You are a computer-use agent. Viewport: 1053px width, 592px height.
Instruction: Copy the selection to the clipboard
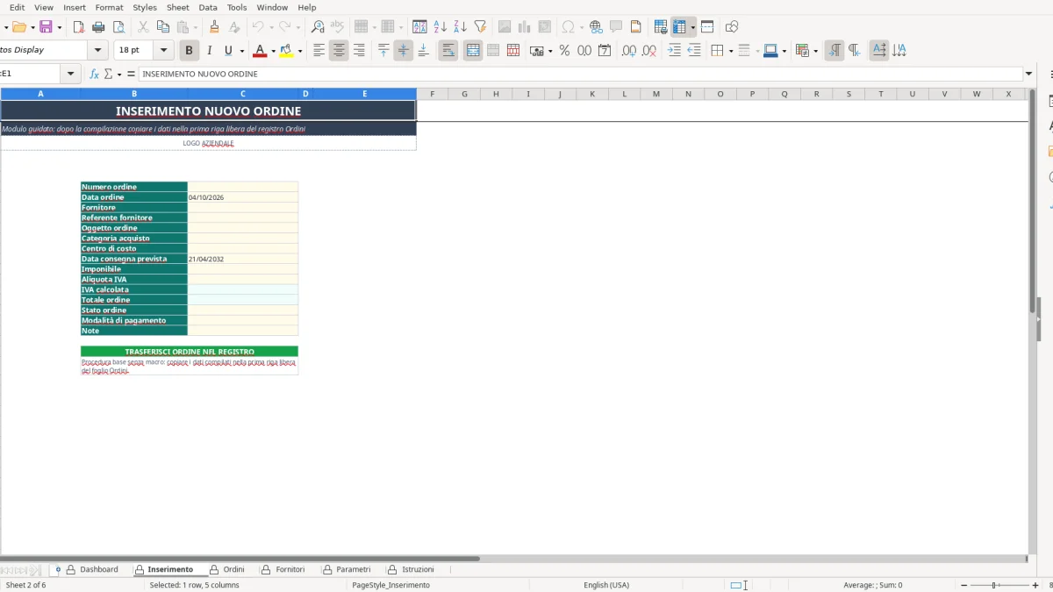(163, 27)
